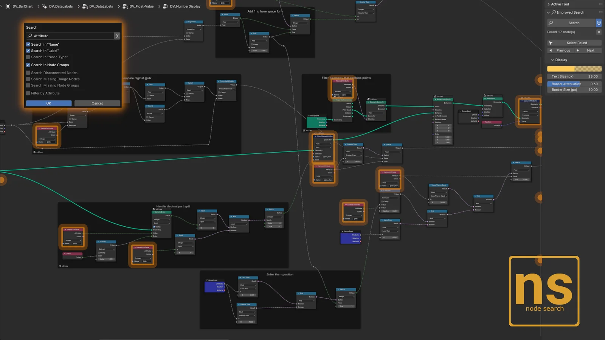Collapse the Display subpanel

coord(552,60)
